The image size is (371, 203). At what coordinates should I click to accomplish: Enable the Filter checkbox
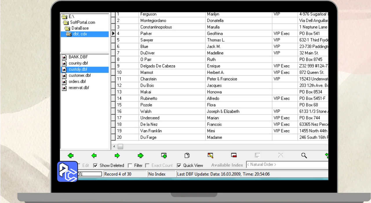point(130,166)
